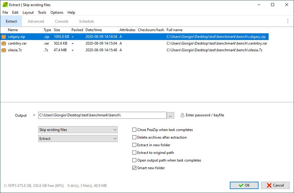Click the full path of cantrbry.rar
This screenshot has width=294, height=193.
click(x=217, y=43)
